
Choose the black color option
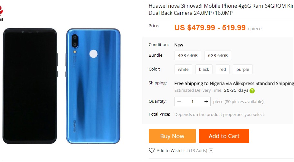(204, 69)
